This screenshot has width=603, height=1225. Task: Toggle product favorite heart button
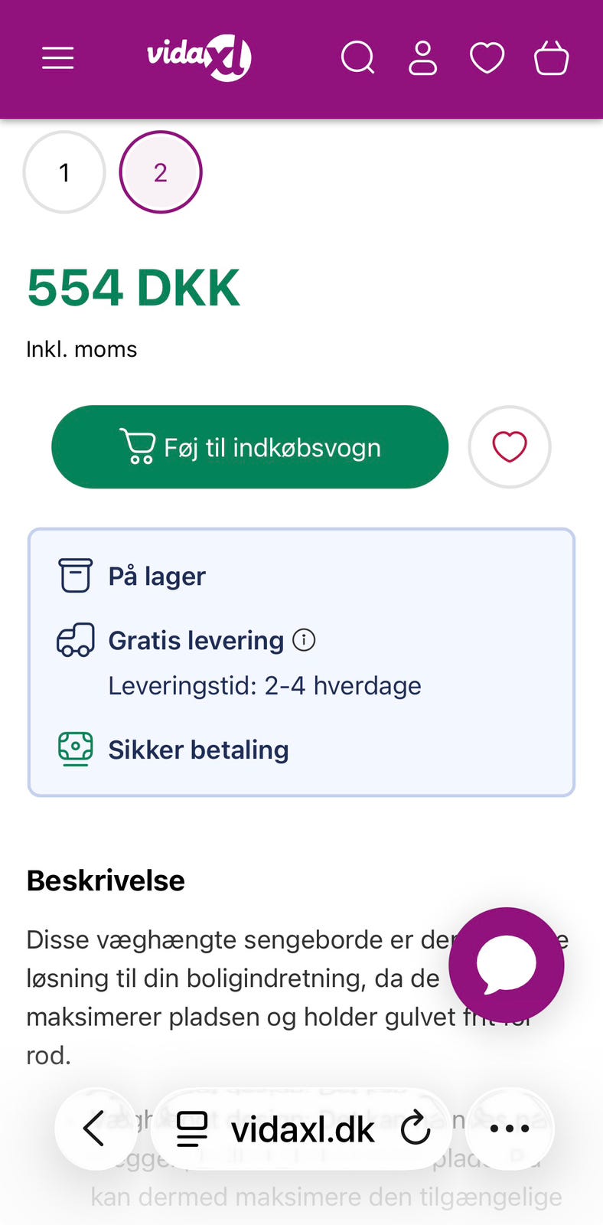(510, 446)
